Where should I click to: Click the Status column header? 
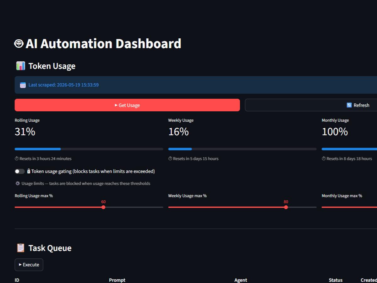click(x=336, y=280)
